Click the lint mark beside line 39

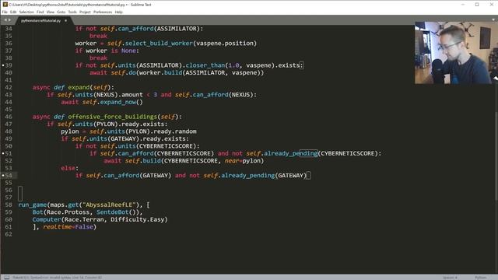[x=3, y=65]
